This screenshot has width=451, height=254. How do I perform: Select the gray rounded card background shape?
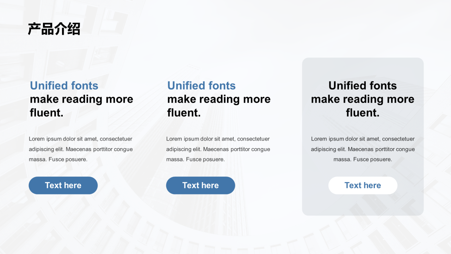(x=363, y=137)
